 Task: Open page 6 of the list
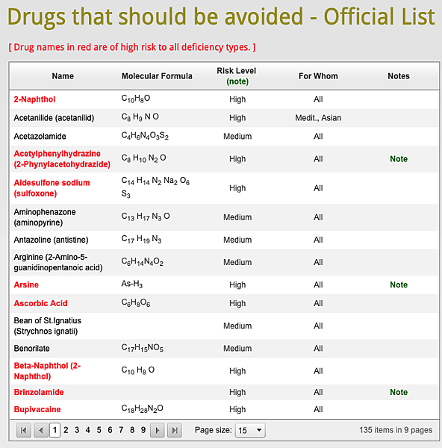110,430
